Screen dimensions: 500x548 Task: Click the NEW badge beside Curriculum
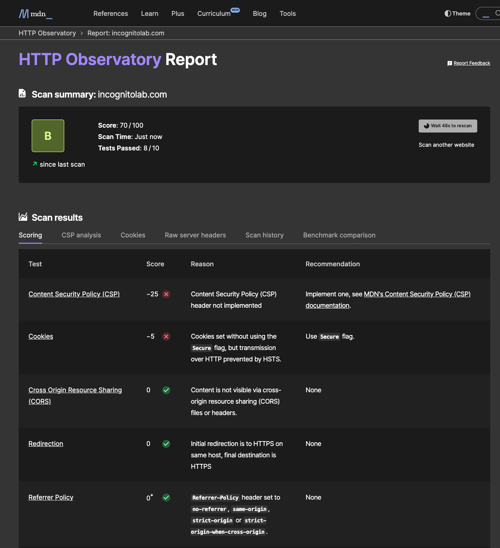pos(235,10)
